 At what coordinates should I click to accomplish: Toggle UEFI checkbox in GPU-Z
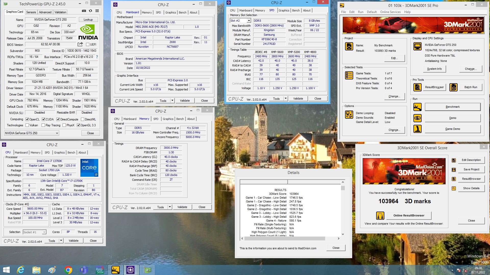88,45
